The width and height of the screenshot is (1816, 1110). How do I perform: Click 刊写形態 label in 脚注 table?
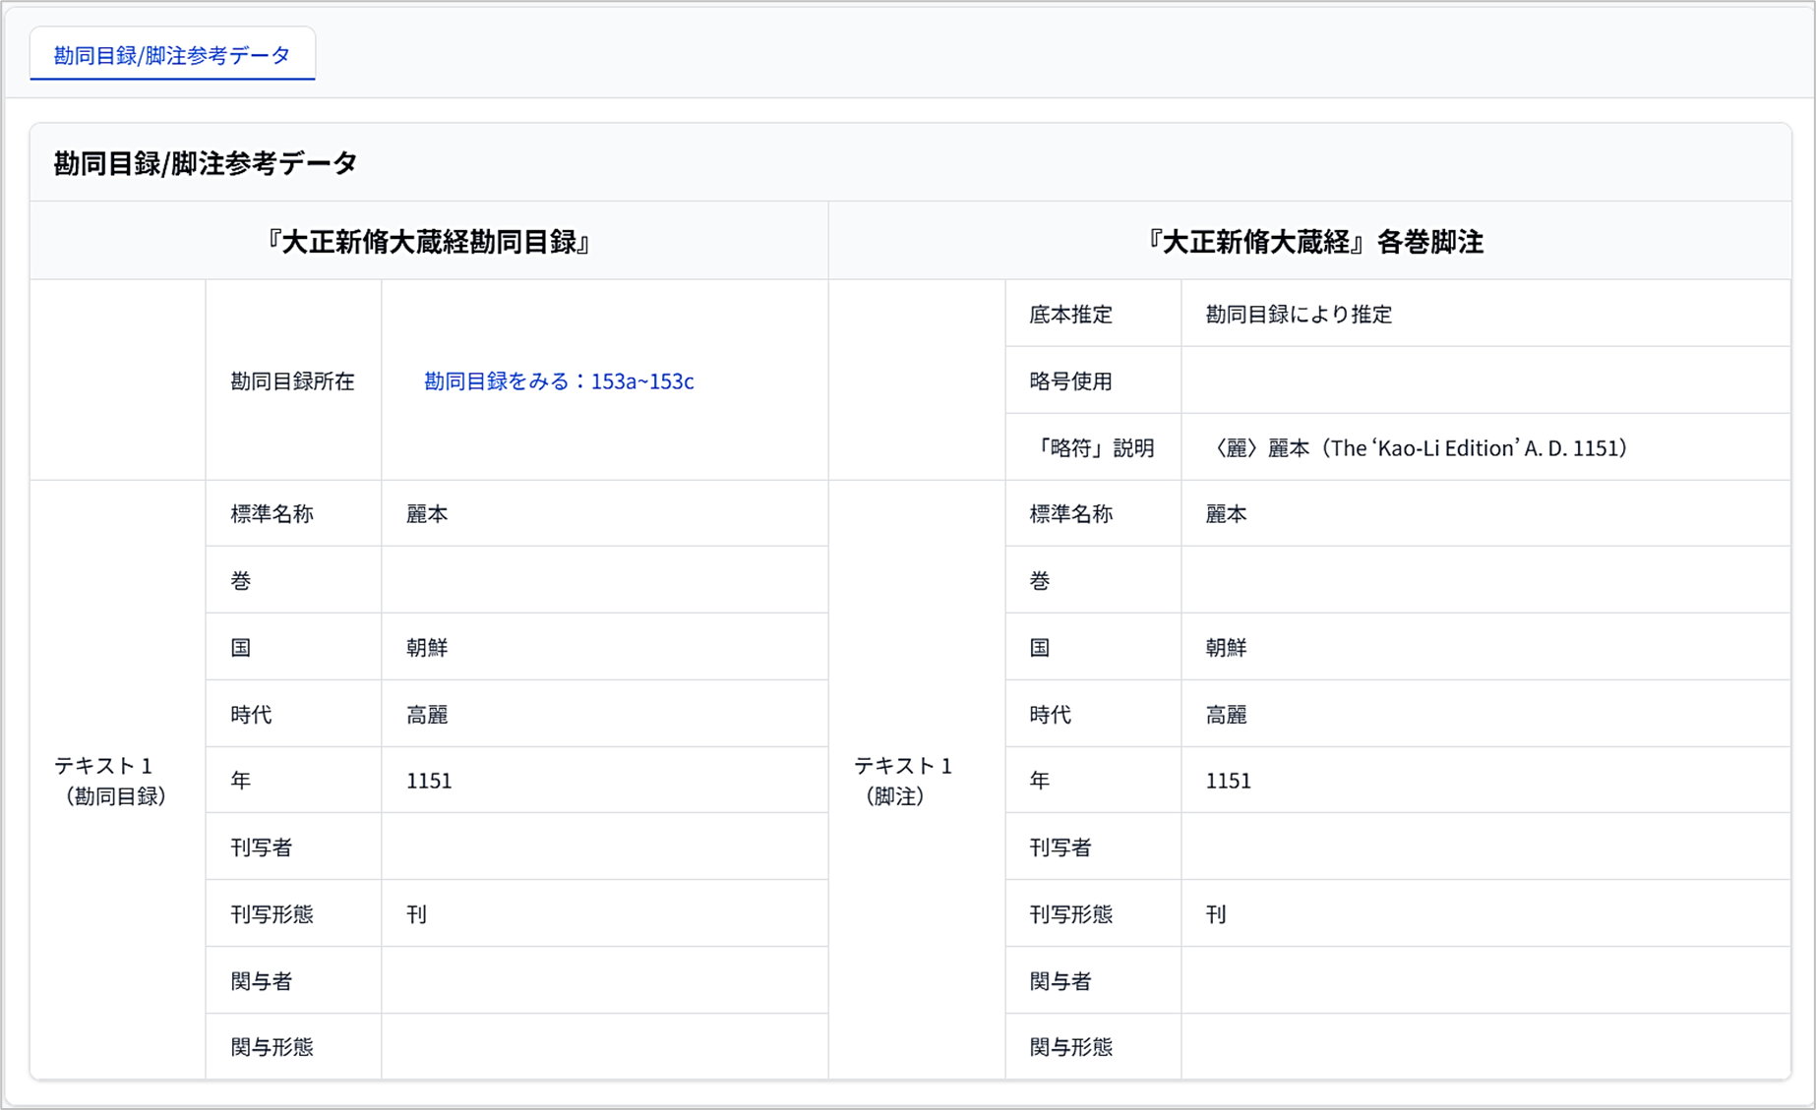click(x=1070, y=914)
